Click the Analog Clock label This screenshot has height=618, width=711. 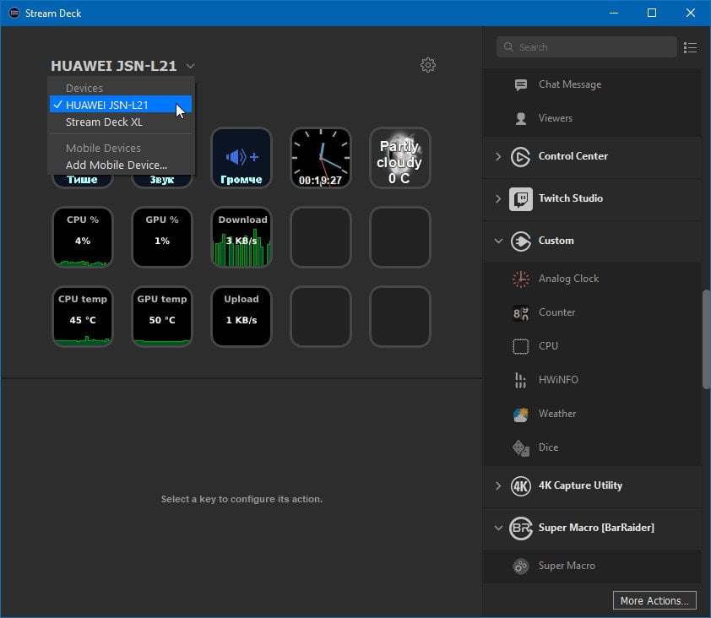pyautogui.click(x=568, y=279)
